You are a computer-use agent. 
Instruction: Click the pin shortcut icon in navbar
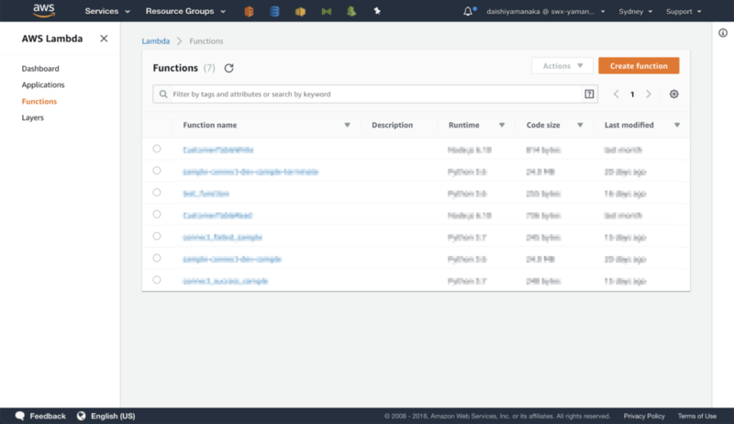click(x=377, y=11)
